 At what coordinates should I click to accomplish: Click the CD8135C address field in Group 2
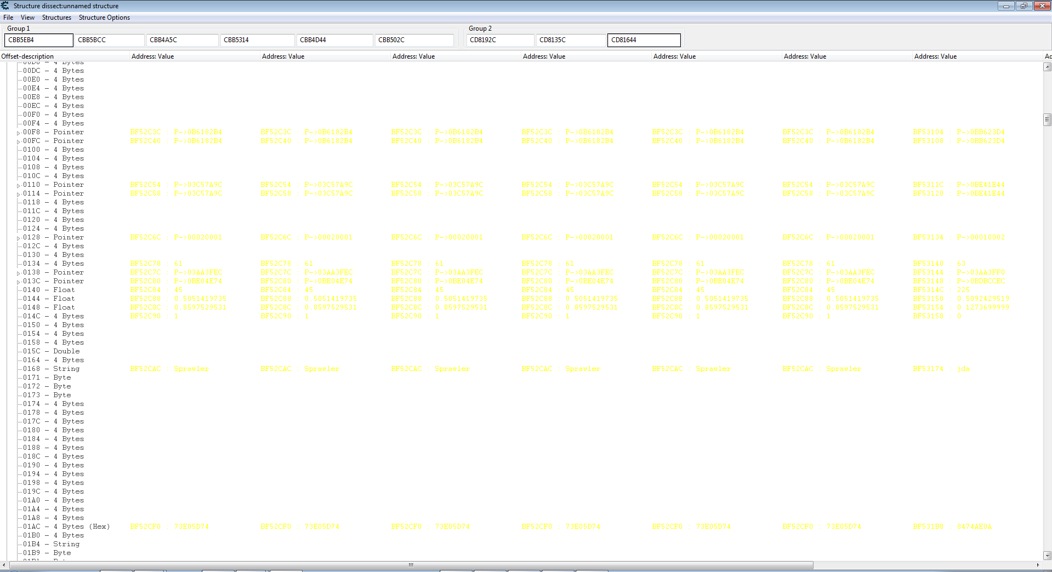571,40
